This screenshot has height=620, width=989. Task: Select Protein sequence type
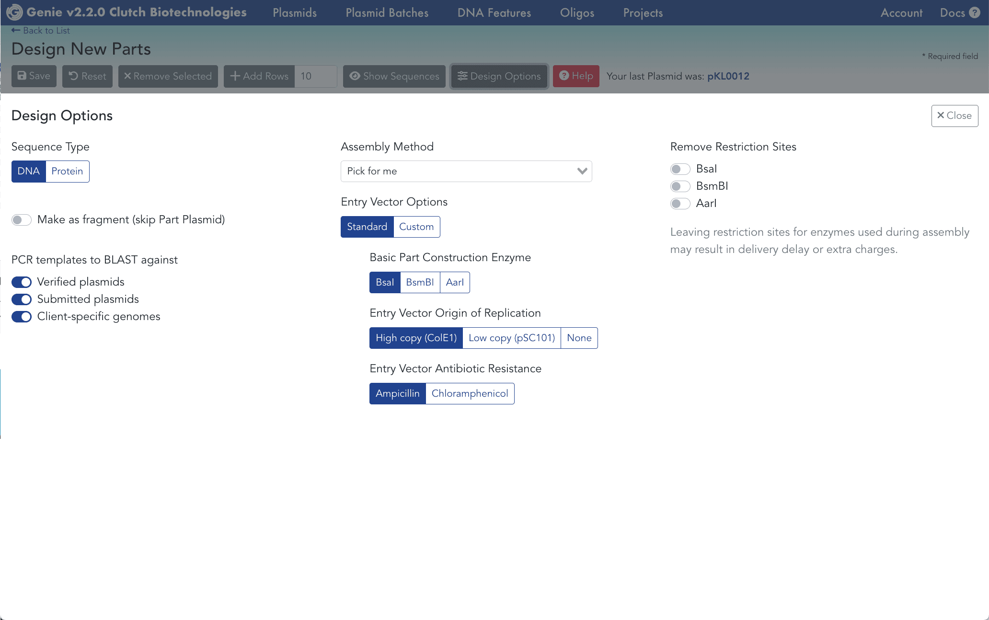[x=67, y=171]
